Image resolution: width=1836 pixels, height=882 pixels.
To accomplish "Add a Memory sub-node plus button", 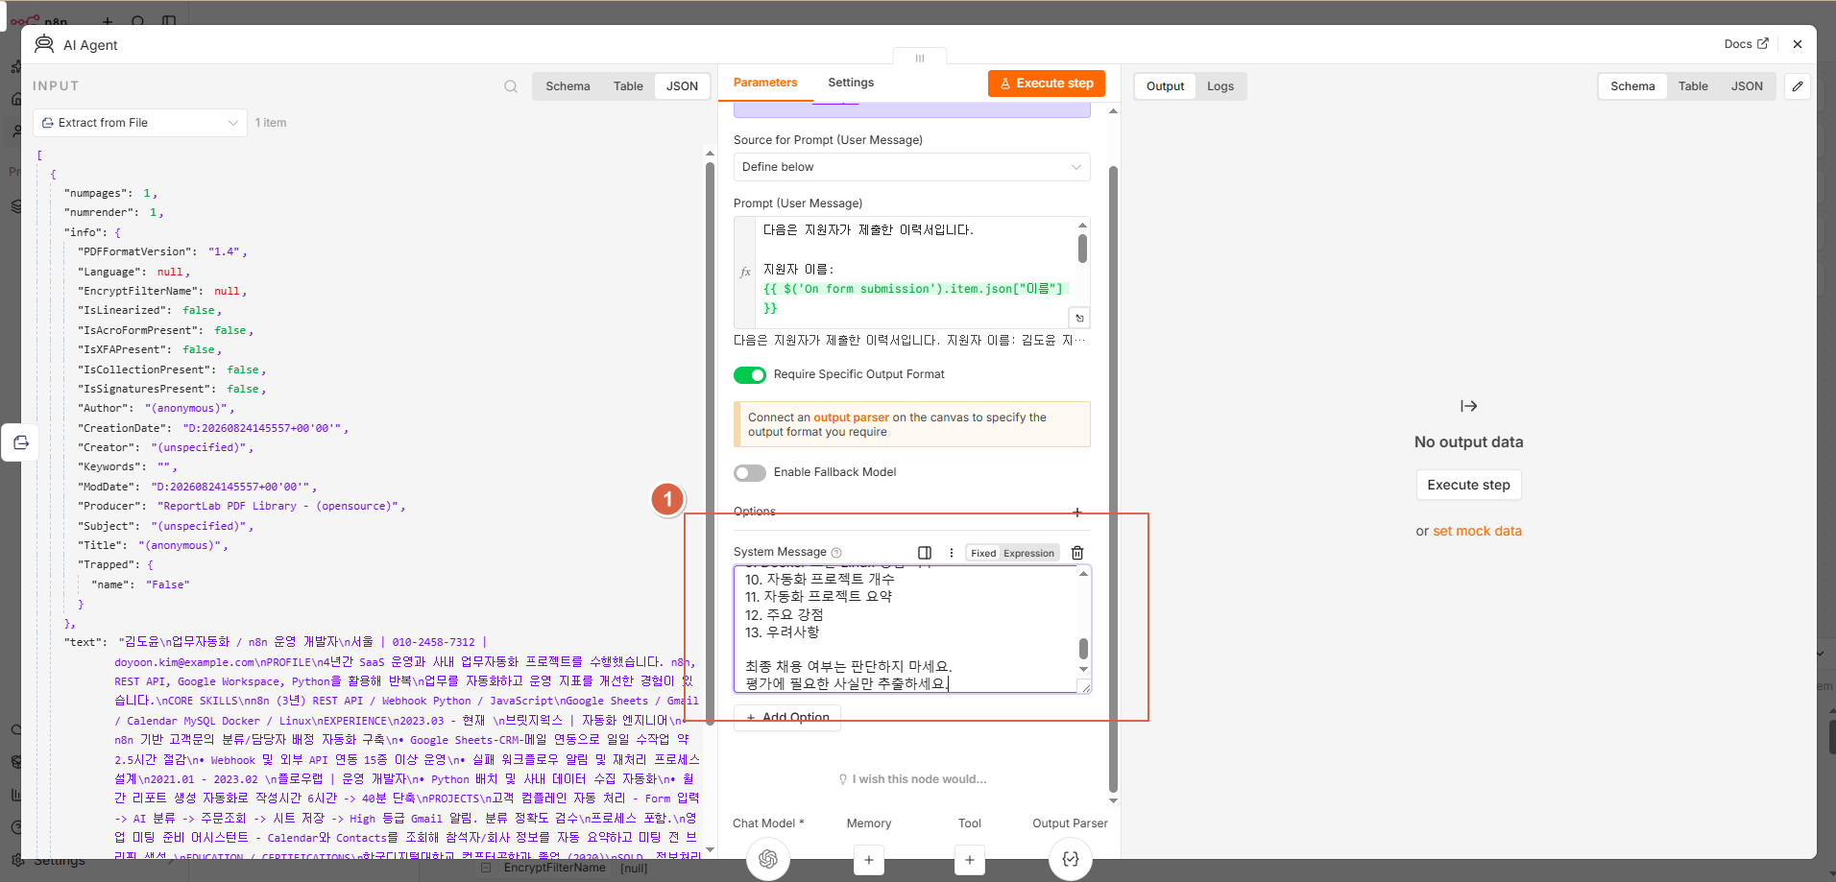I will (869, 860).
